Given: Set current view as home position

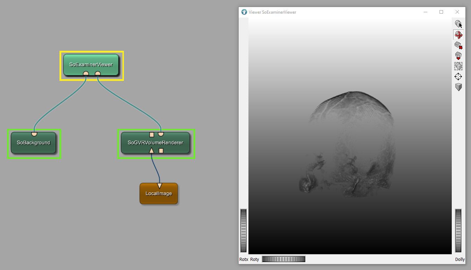Looking at the screenshot, I should [x=458, y=56].
